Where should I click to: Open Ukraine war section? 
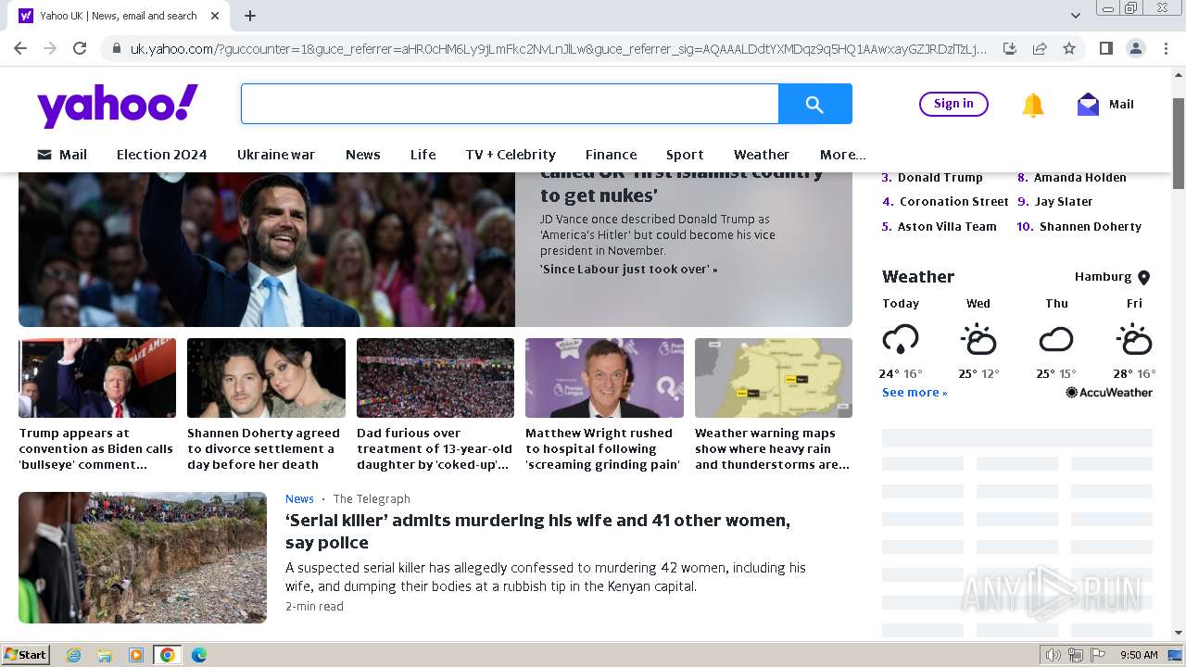(x=276, y=155)
